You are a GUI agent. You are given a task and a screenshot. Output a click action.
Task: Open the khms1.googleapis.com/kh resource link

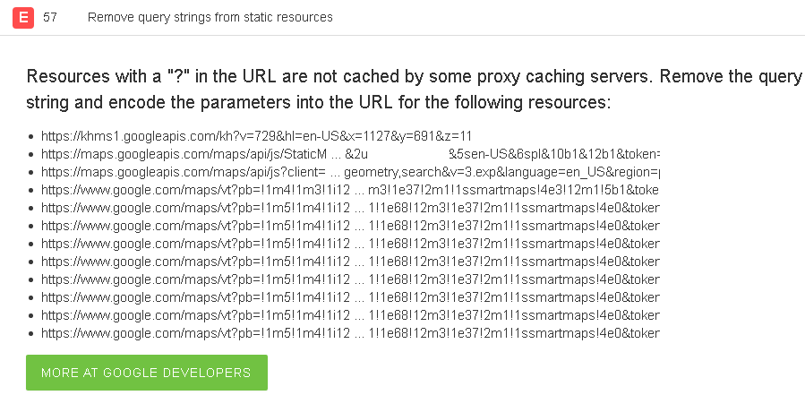click(x=256, y=136)
